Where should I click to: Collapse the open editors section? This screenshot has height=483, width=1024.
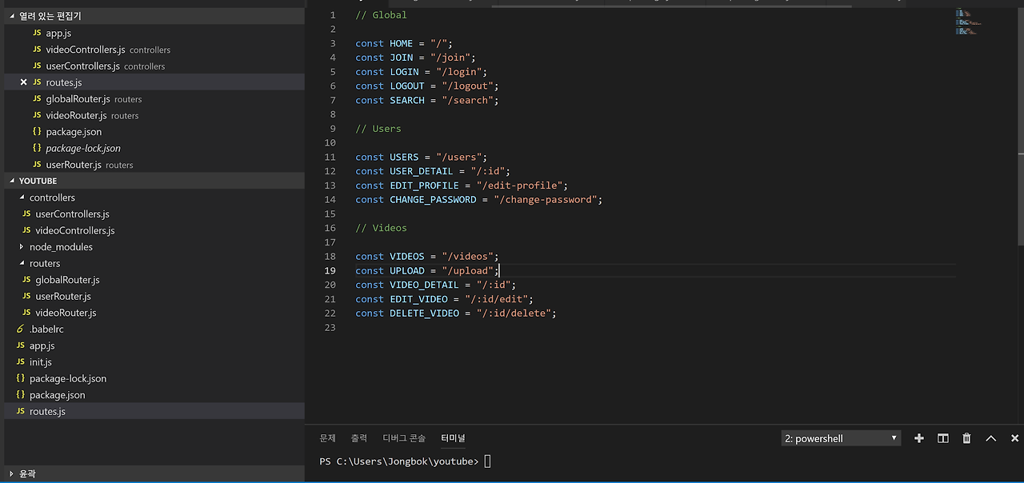coord(154,16)
